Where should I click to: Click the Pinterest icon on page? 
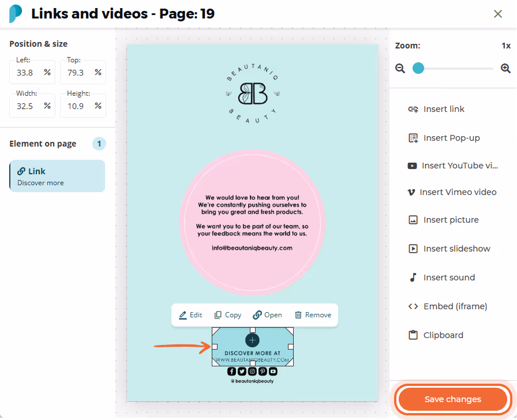pos(263,372)
